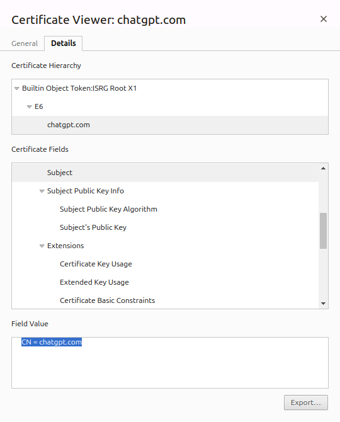340x422 pixels.
Task: Switch to the General tab
Action: pos(25,43)
